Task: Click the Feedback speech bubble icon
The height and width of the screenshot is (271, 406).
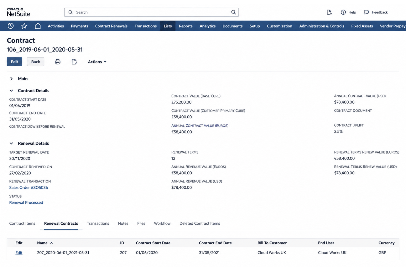Action: (x=366, y=12)
